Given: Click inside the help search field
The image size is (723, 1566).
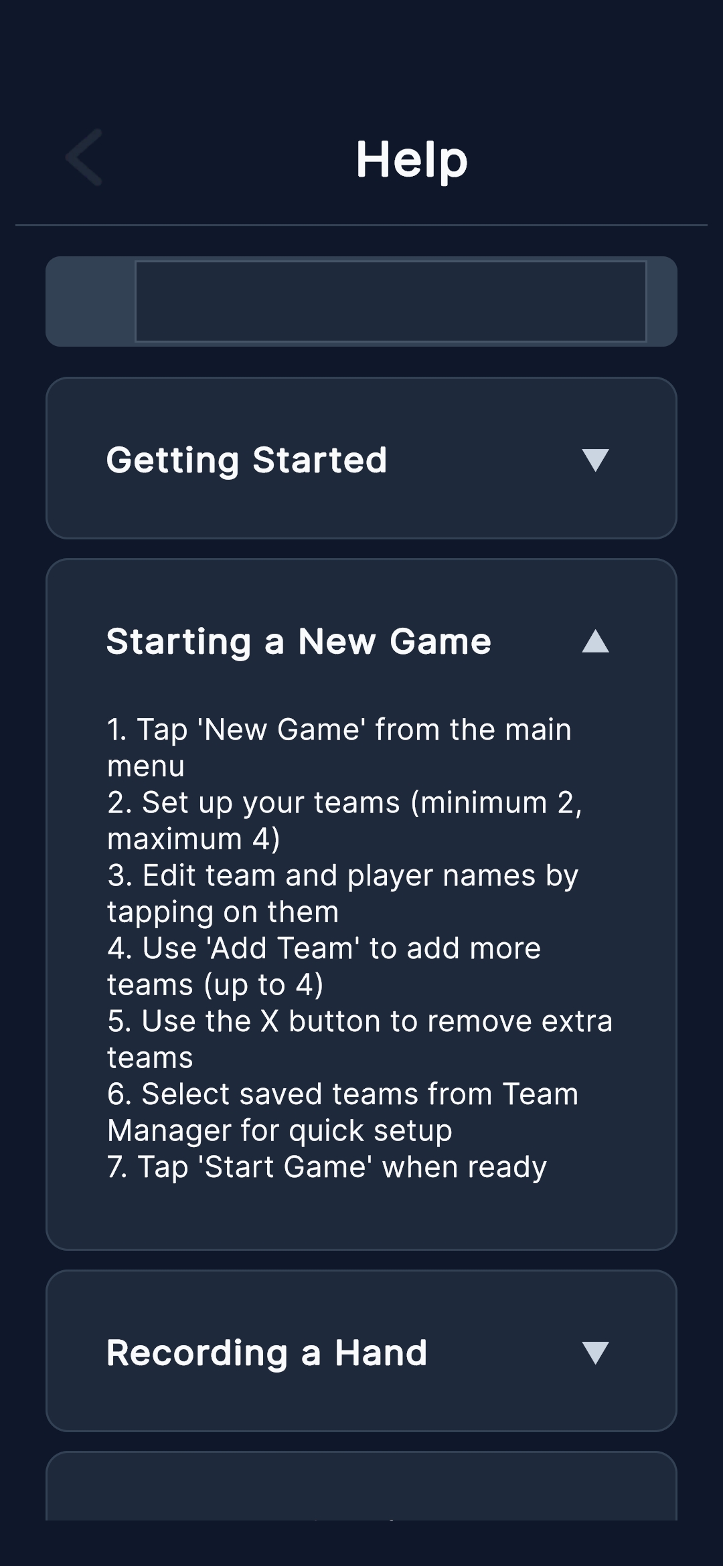Looking at the screenshot, I should pos(390,301).
